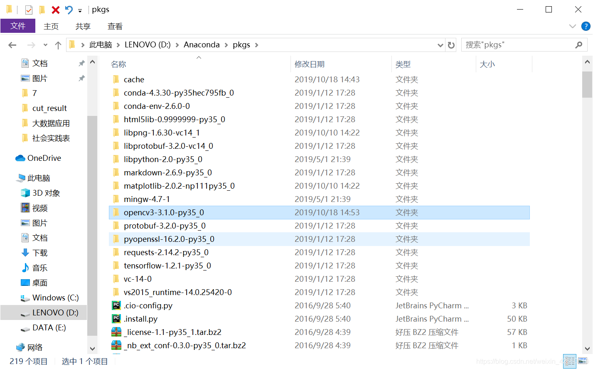This screenshot has width=593, height=369.
Task: Open the recent locations dropdown arrow
Action: 45,45
